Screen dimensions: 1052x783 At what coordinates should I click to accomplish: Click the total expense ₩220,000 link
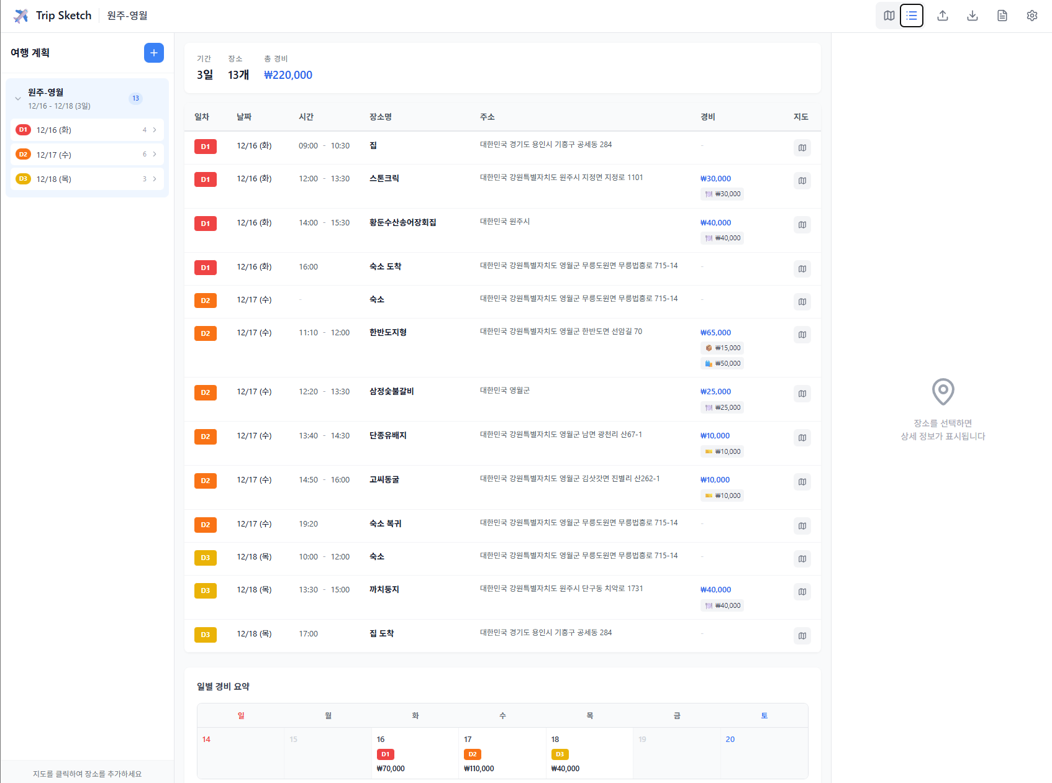point(288,75)
